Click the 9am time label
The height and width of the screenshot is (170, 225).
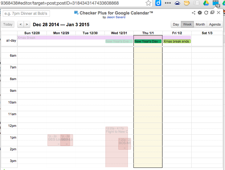13,91
